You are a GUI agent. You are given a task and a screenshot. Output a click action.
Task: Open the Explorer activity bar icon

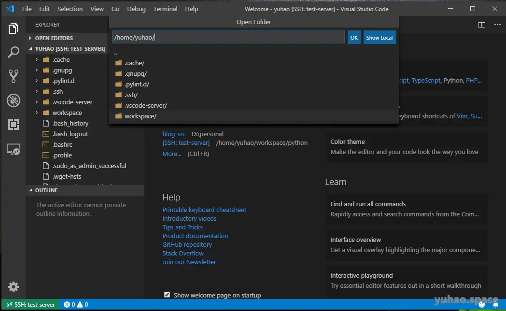pyautogui.click(x=13, y=28)
